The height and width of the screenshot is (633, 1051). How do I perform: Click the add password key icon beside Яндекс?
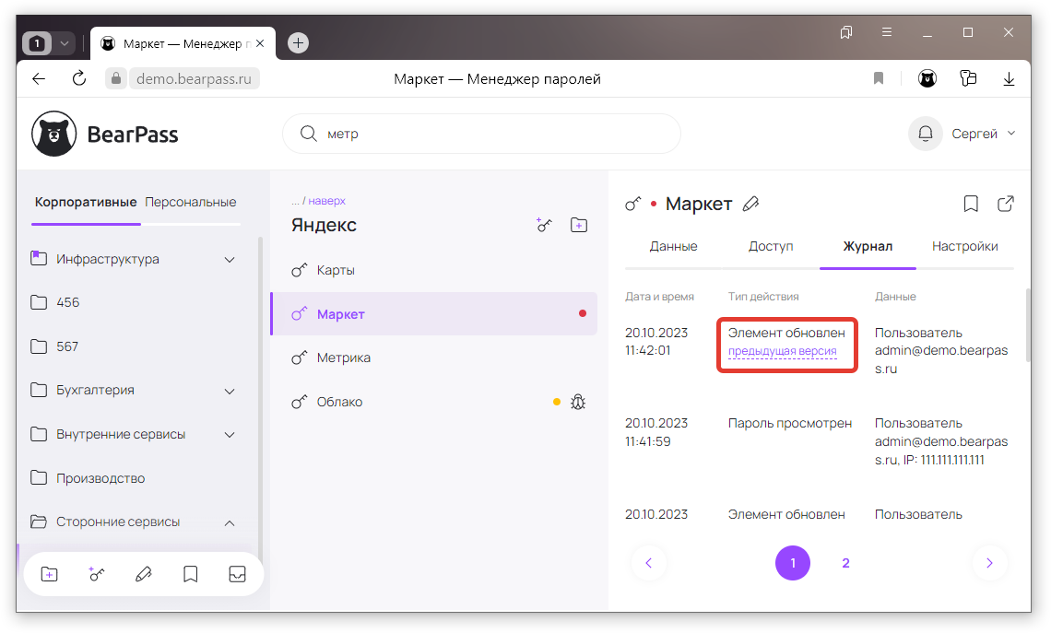click(x=544, y=225)
